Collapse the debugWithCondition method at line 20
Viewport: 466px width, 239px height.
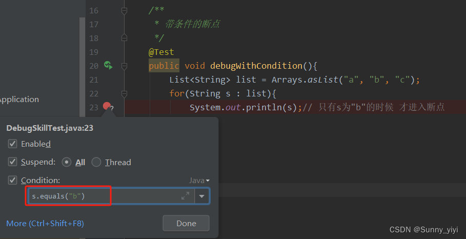point(124,66)
